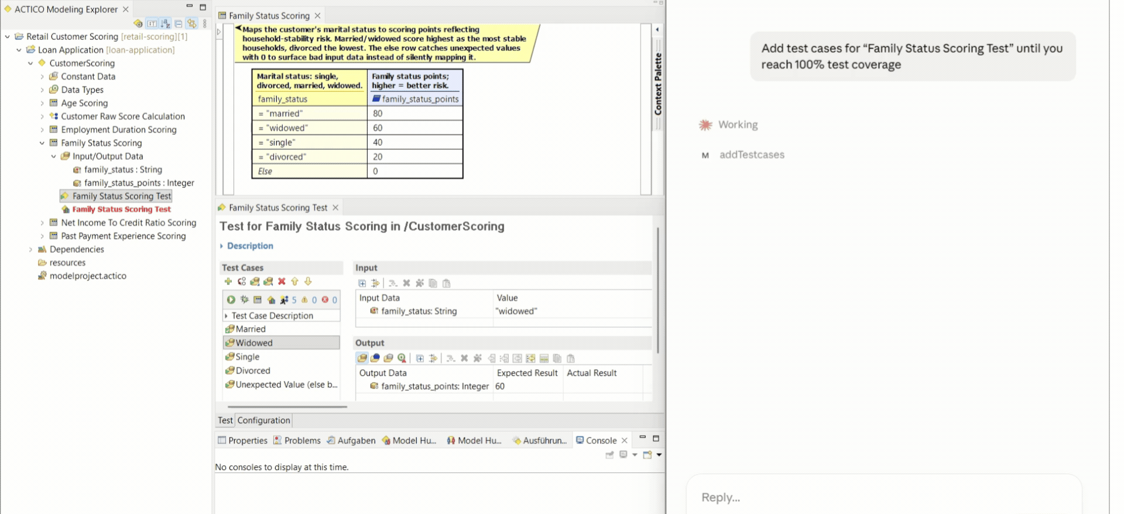Switch to the Configuration tab
1124x514 pixels.
pyautogui.click(x=263, y=420)
